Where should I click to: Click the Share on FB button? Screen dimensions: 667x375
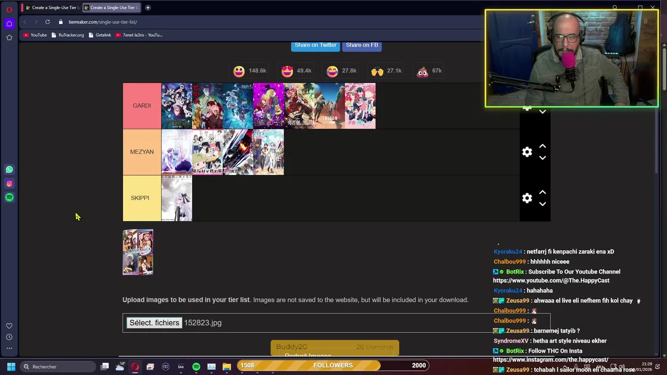tap(362, 45)
